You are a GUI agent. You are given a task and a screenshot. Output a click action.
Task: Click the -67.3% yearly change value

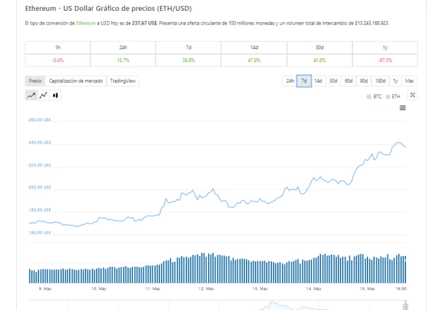tap(385, 60)
